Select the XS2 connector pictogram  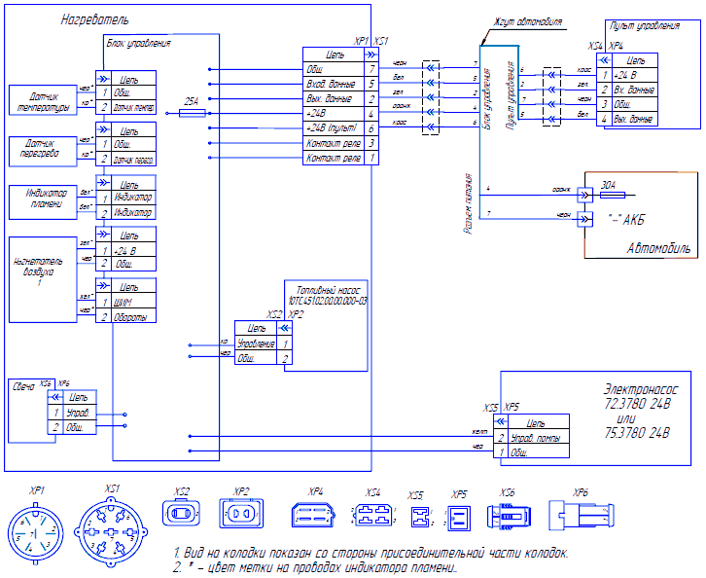click(181, 513)
